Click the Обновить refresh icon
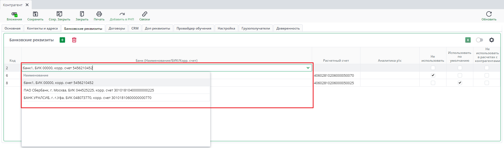504x148 pixels. pos(489,14)
